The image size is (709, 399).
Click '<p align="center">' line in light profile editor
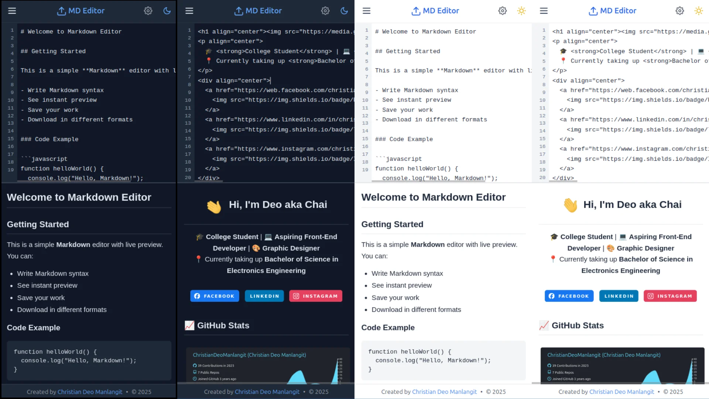(585, 41)
